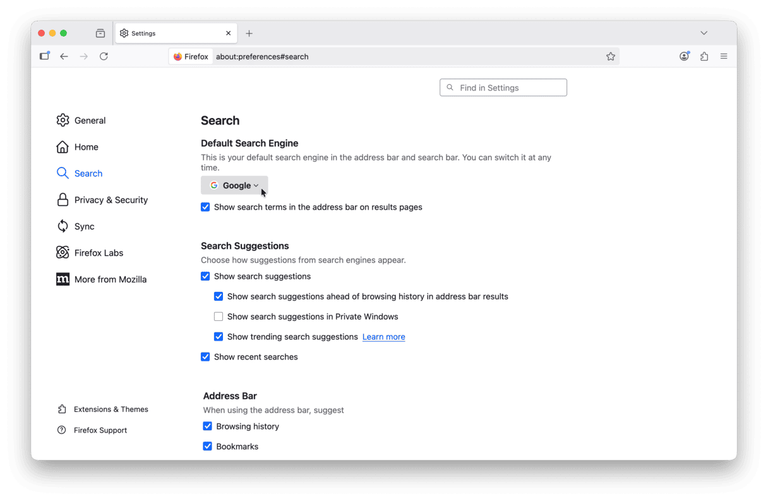Screen dimensions: 768x501
Task: Enable search suggestions in Private Windows
Action: pyautogui.click(x=219, y=317)
